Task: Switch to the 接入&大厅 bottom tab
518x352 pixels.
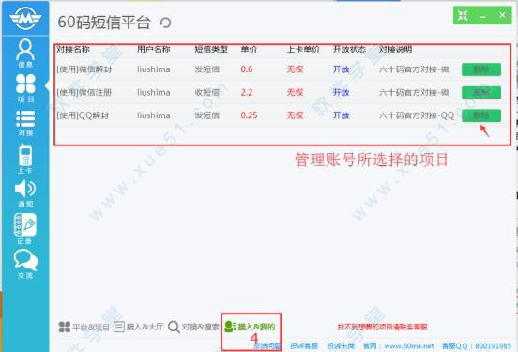Action: [139, 327]
